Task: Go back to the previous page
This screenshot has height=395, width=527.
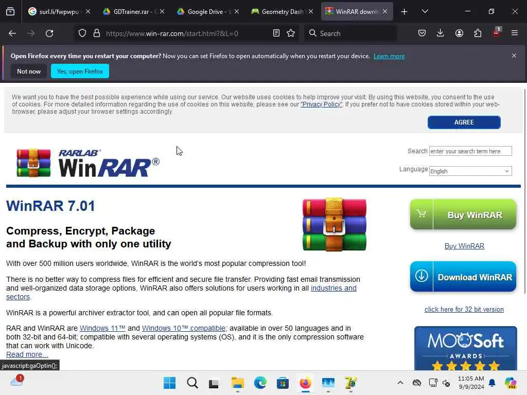Action: (x=12, y=33)
